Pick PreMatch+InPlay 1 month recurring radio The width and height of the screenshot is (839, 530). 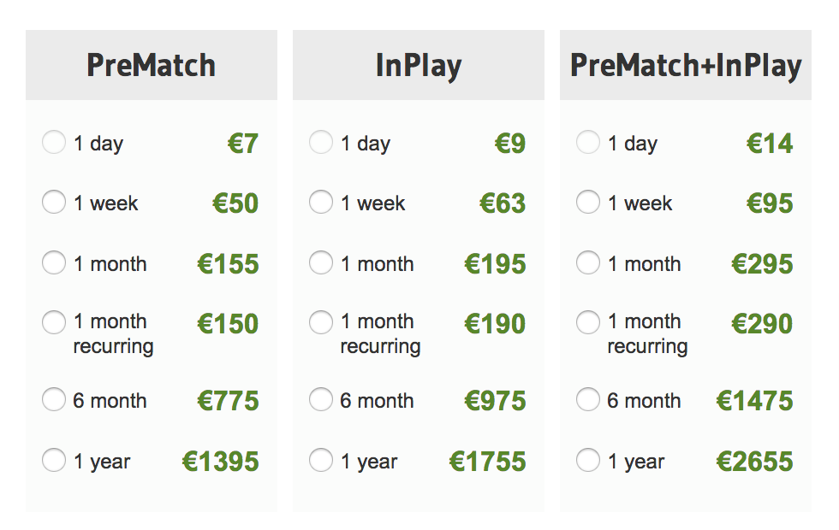(587, 322)
